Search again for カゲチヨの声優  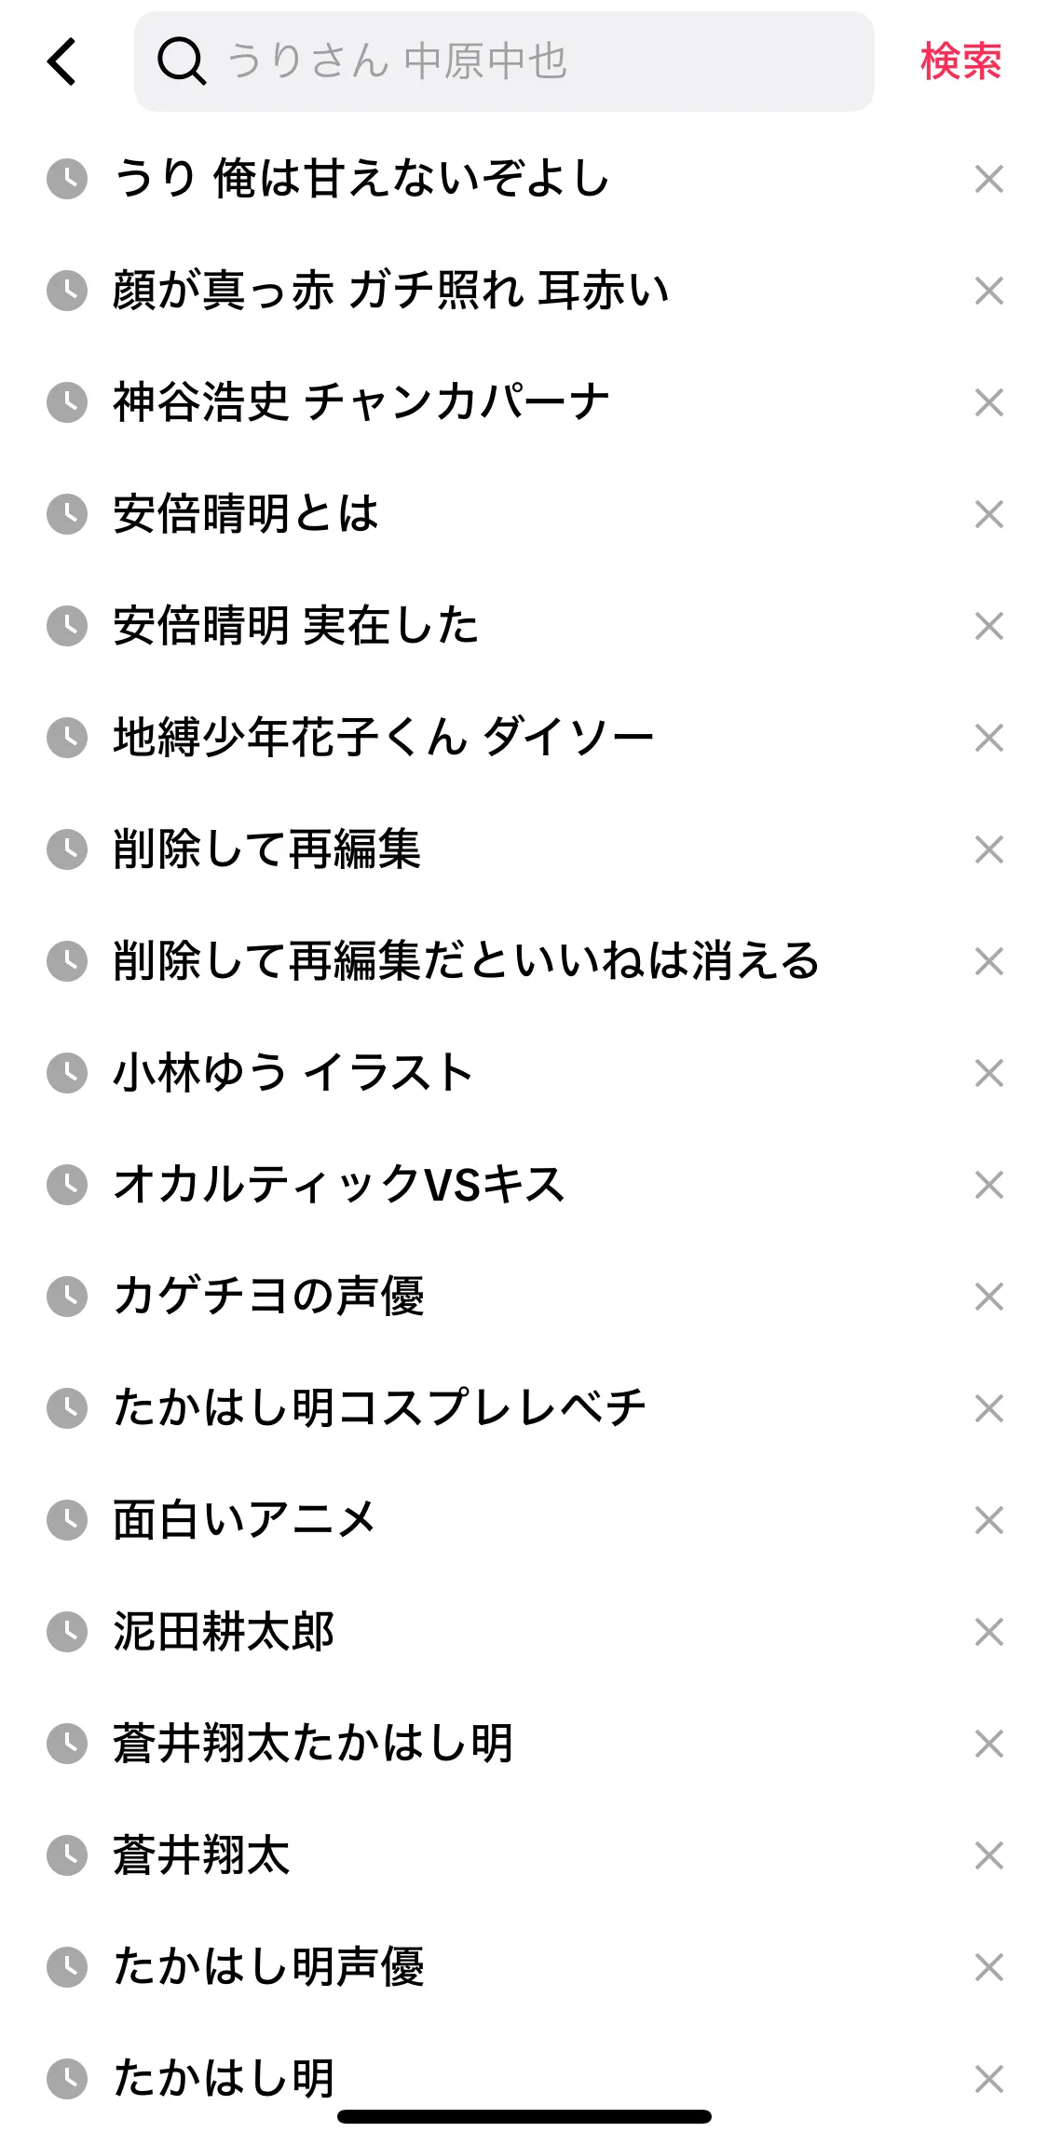pyautogui.click(x=268, y=1297)
